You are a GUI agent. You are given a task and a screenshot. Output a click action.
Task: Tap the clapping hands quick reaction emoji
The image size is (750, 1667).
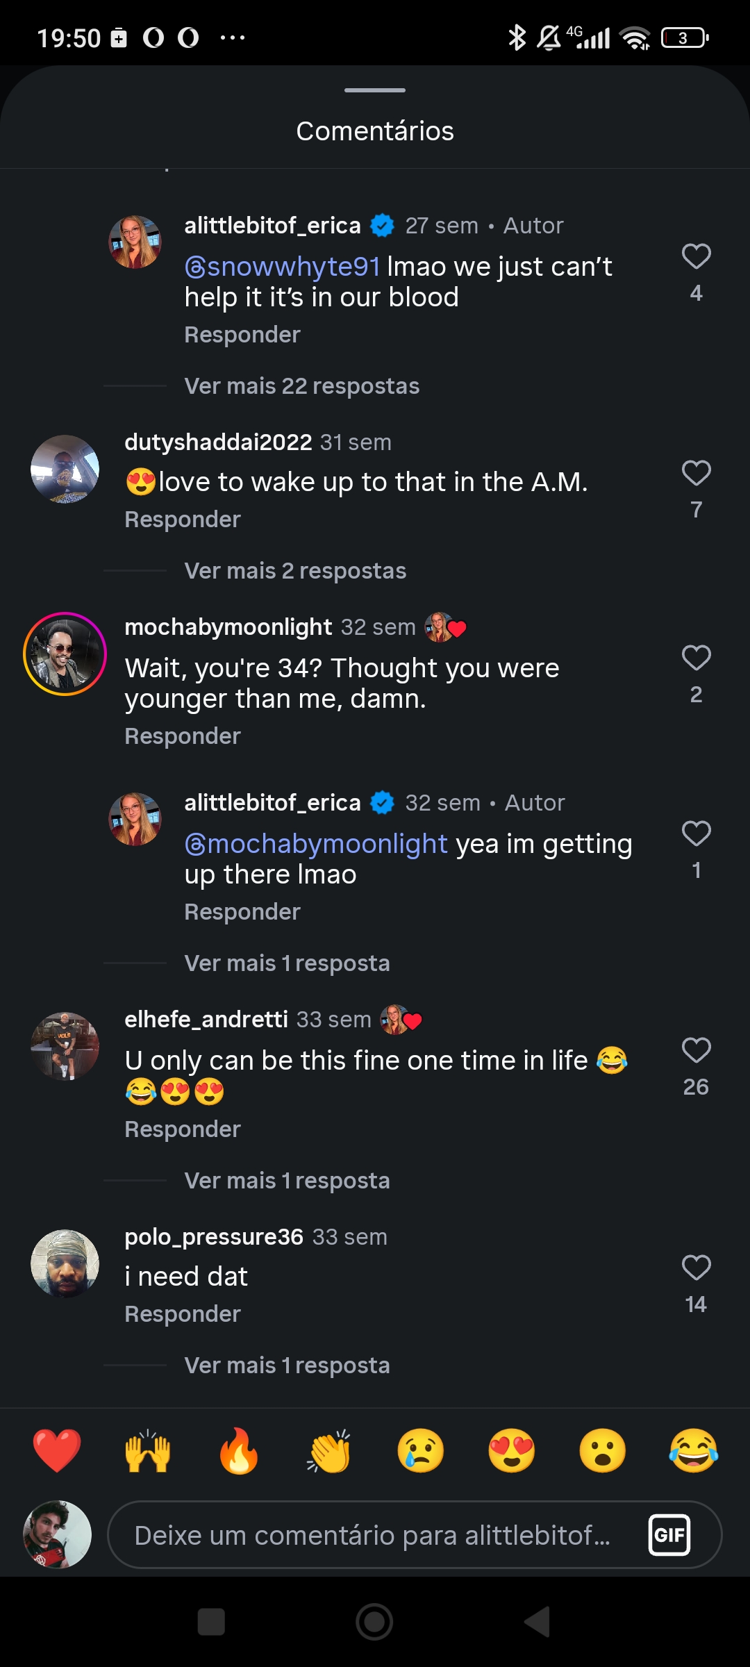tap(329, 1451)
